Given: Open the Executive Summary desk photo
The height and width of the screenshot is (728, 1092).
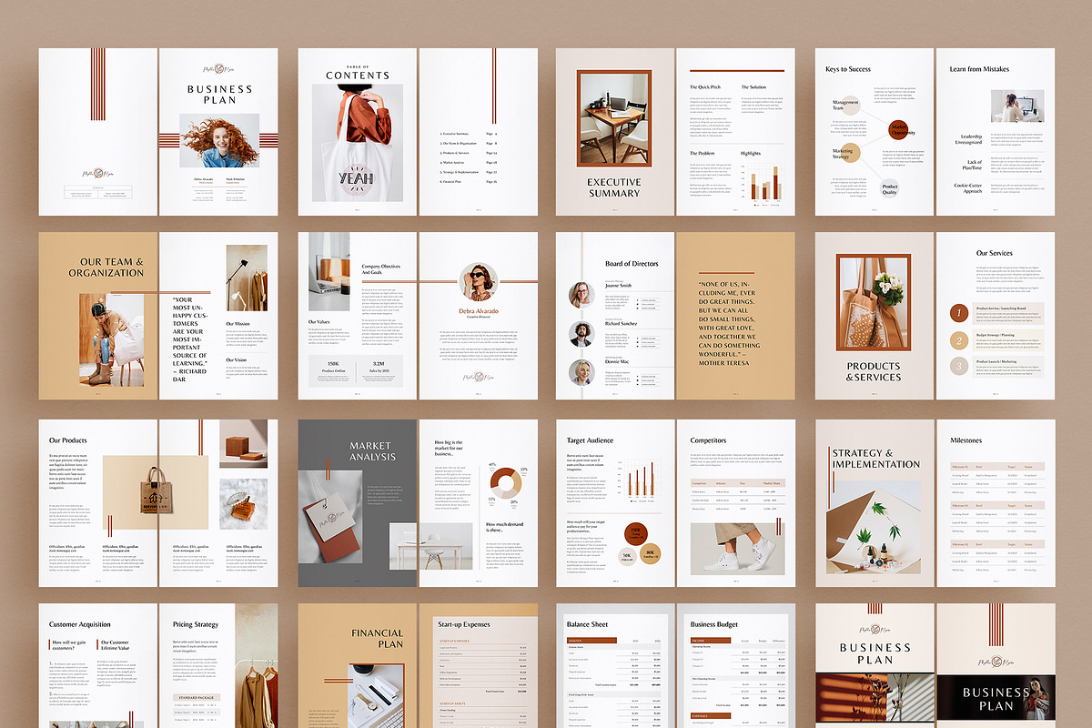Looking at the screenshot, I should 613,118.
